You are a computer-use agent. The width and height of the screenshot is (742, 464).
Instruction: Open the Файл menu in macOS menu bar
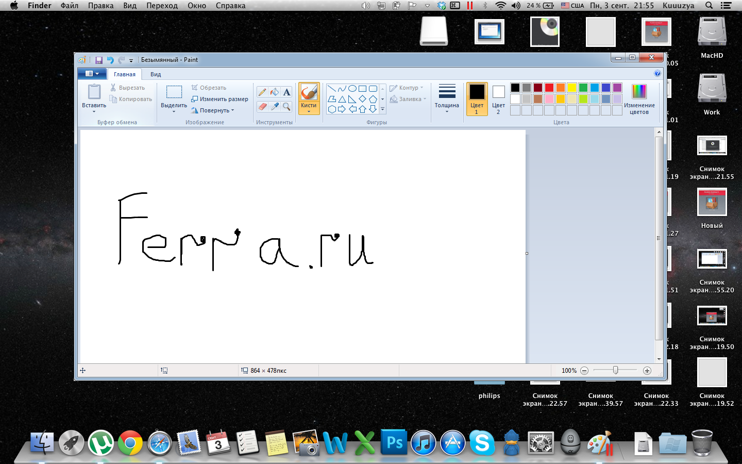(x=69, y=6)
